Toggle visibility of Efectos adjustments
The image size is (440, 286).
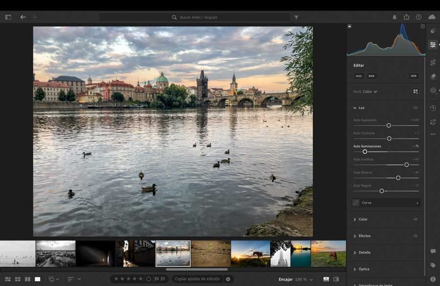click(415, 236)
